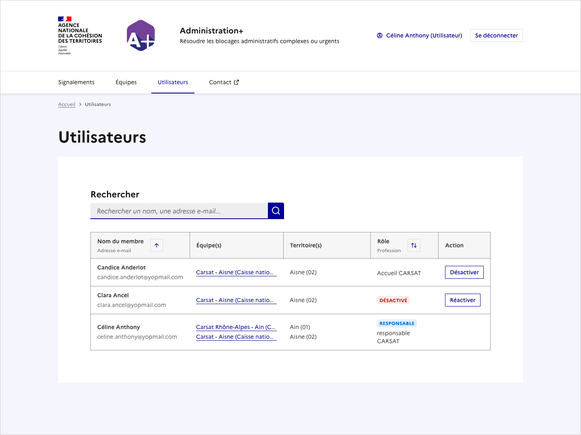The width and height of the screenshot is (581, 435).
Task: Click the RESPONSABLE badge for Céline Anthony
Action: click(x=397, y=323)
